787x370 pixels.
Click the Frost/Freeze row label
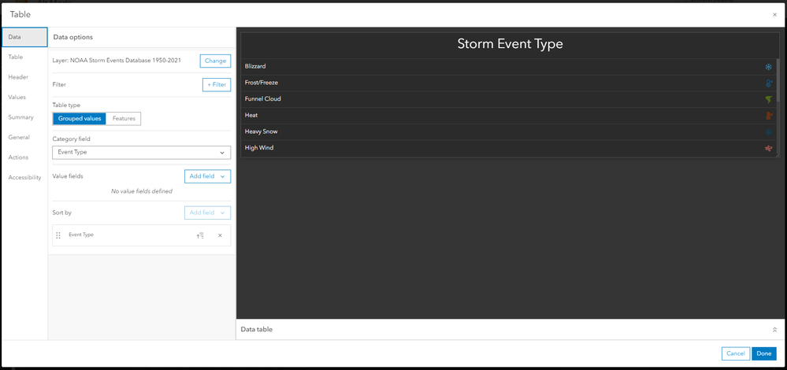pyautogui.click(x=261, y=83)
